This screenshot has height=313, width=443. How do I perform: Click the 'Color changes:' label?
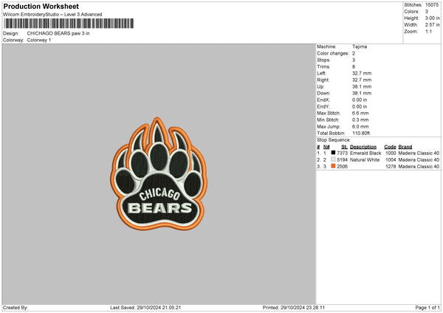point(333,53)
